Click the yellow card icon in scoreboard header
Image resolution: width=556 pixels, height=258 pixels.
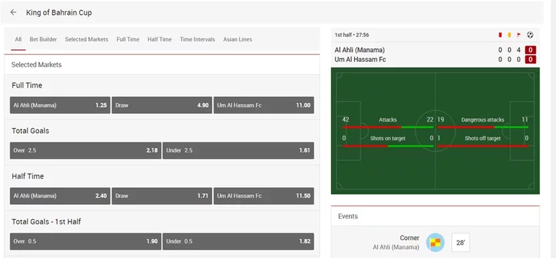click(x=509, y=34)
